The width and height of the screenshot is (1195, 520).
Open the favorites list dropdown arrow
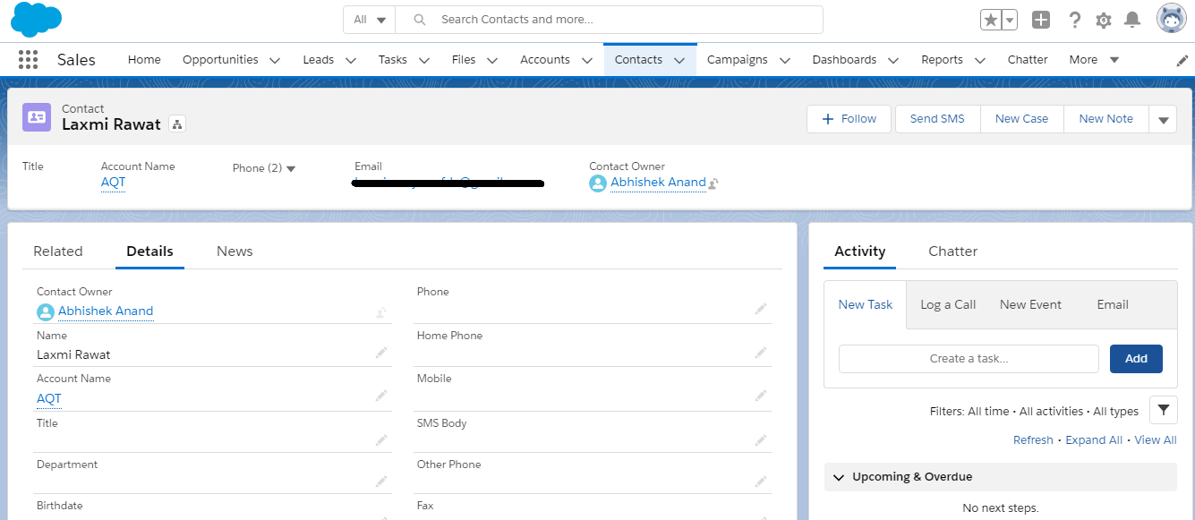[1010, 20]
